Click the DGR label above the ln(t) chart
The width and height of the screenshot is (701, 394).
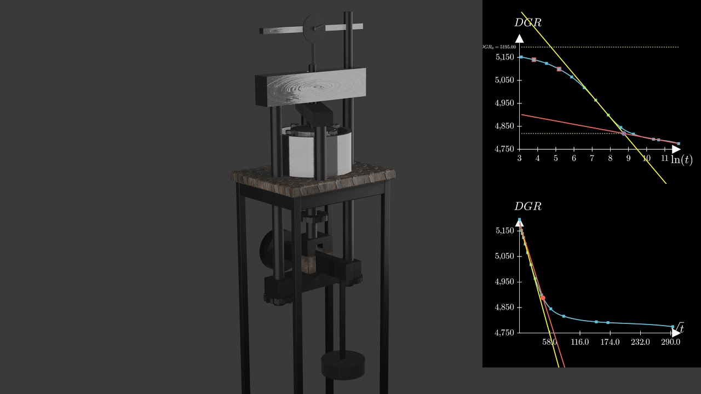(x=528, y=23)
